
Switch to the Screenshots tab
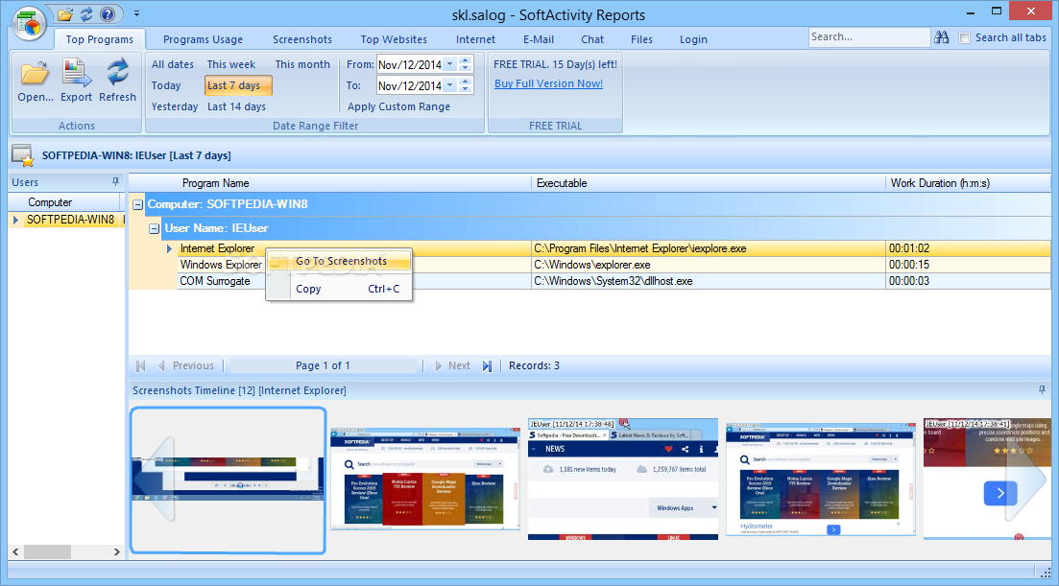301,39
